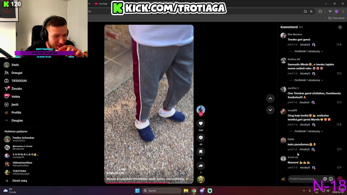Like Andrius 69's comment
This screenshot has height=195, width=347.
click(x=339, y=74)
